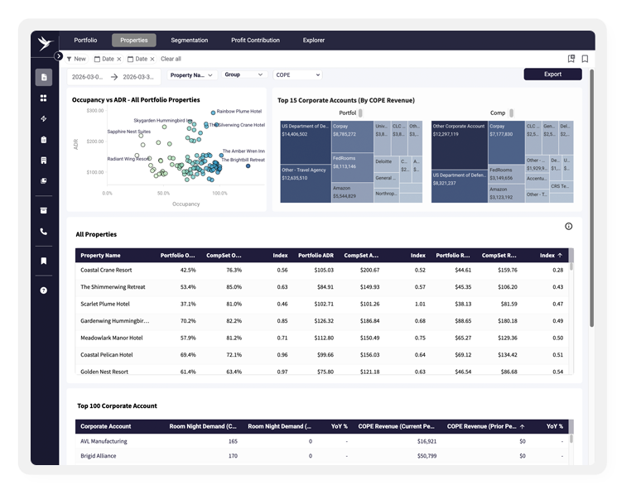Screen dimensions: 636x504
Task: Open the clipboard icon in sidebar
Action: [43, 140]
